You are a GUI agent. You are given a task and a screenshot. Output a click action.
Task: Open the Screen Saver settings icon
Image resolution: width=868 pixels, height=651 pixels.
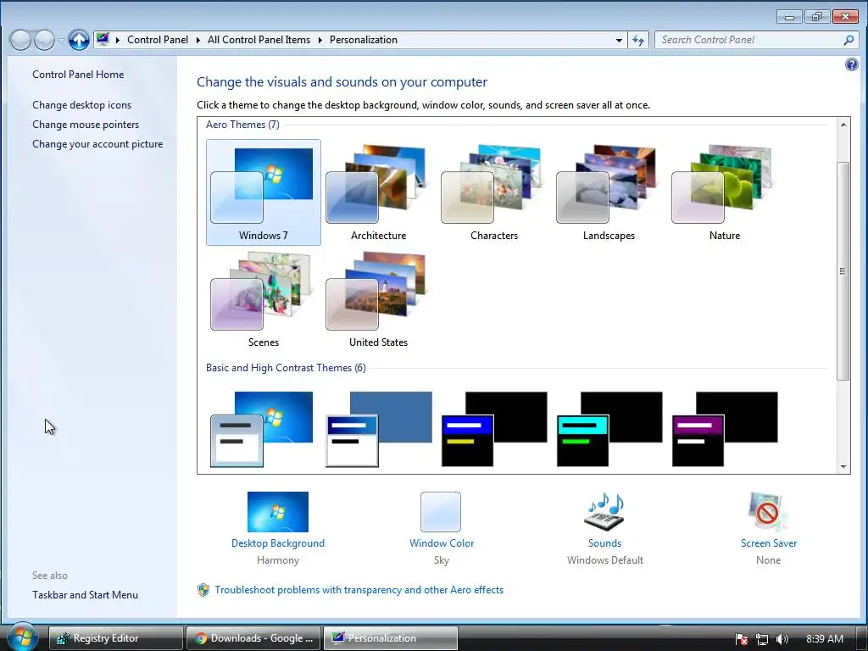pos(768,511)
